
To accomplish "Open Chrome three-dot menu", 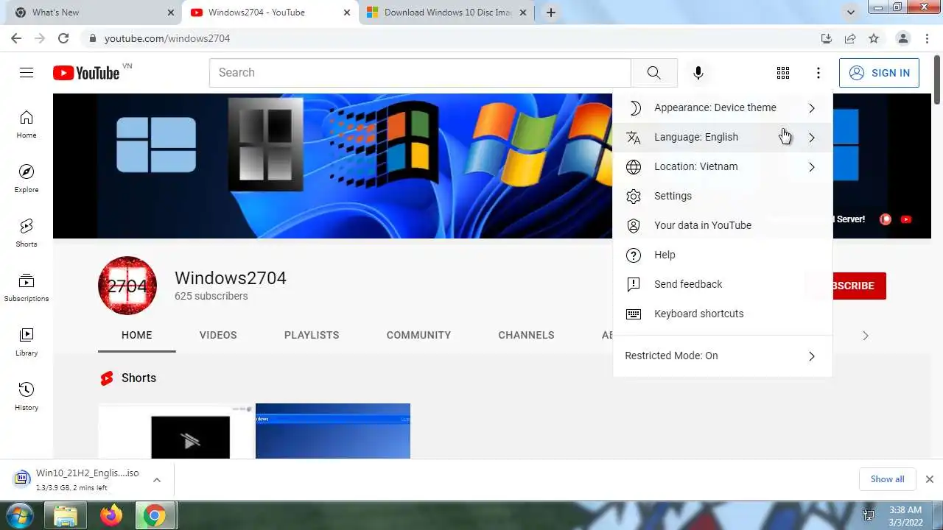I will click(928, 38).
